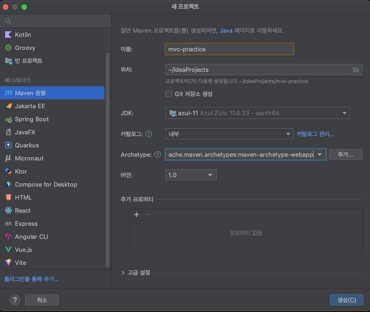This screenshot has width=370, height=312.
Task: Open the Archetype help question icon
Action: click(x=158, y=154)
